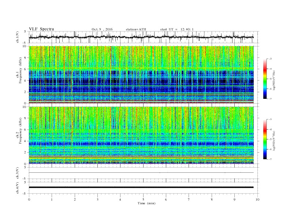Click the flat ch.3 voltage trace
290x224 pixels.
(x=141, y=173)
